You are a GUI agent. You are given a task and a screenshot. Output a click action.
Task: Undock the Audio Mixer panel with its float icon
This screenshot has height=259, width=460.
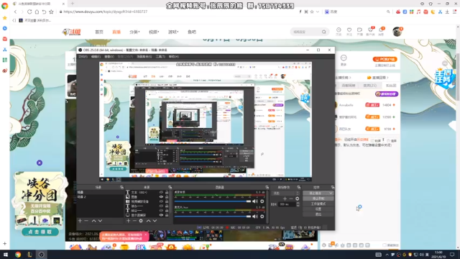pyautogui.click(x=267, y=187)
